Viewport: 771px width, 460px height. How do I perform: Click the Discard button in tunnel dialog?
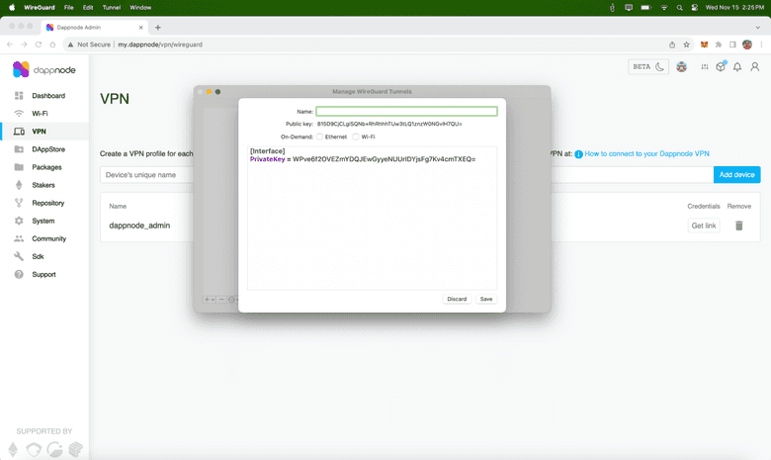point(456,299)
